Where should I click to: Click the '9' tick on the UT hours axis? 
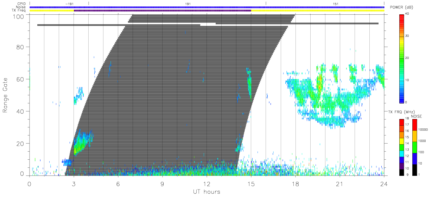[163, 184]
